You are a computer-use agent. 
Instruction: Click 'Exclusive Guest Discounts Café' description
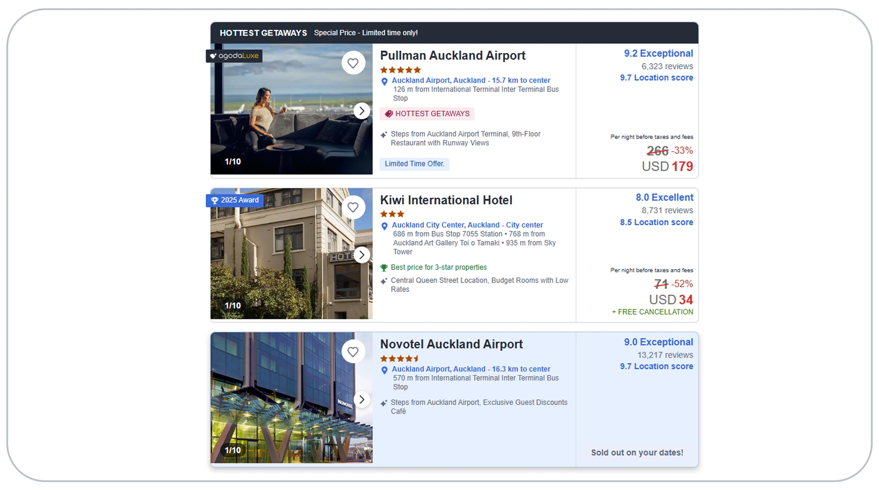pos(479,407)
